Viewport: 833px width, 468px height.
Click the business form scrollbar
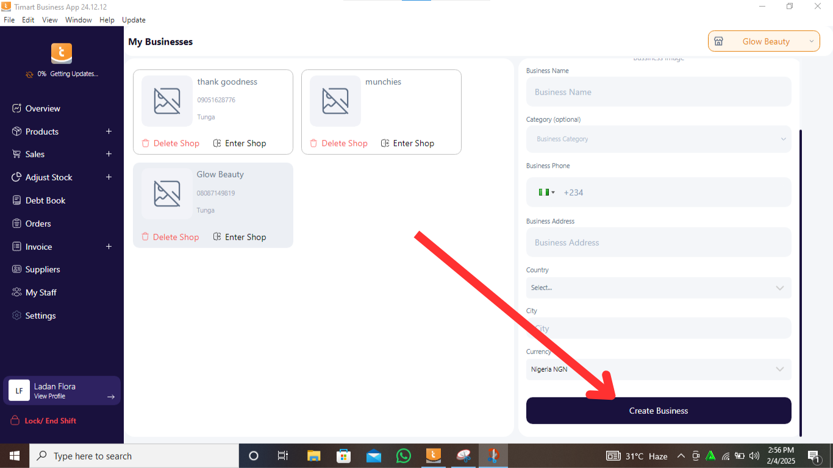[800, 283]
